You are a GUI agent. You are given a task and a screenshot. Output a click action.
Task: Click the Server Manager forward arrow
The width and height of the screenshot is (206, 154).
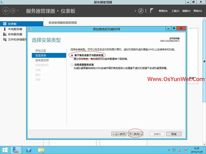point(13,11)
